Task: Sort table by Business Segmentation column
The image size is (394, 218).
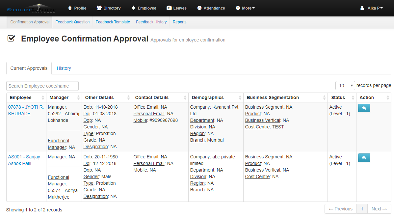Action: pyautogui.click(x=285, y=97)
